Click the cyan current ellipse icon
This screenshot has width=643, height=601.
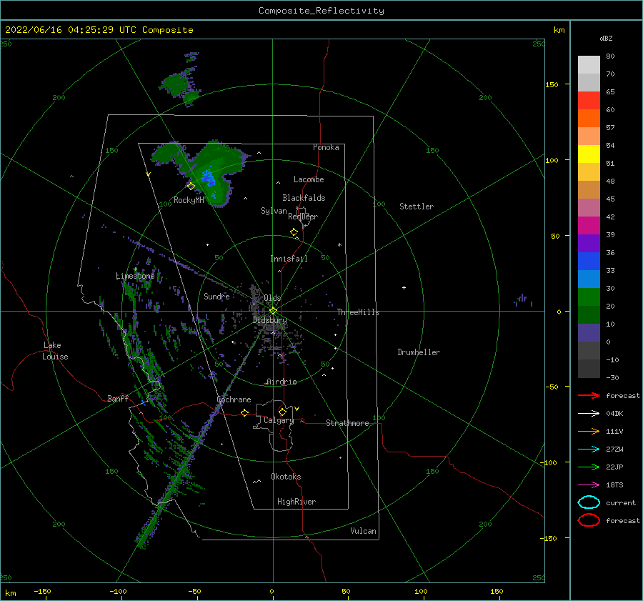click(x=589, y=502)
